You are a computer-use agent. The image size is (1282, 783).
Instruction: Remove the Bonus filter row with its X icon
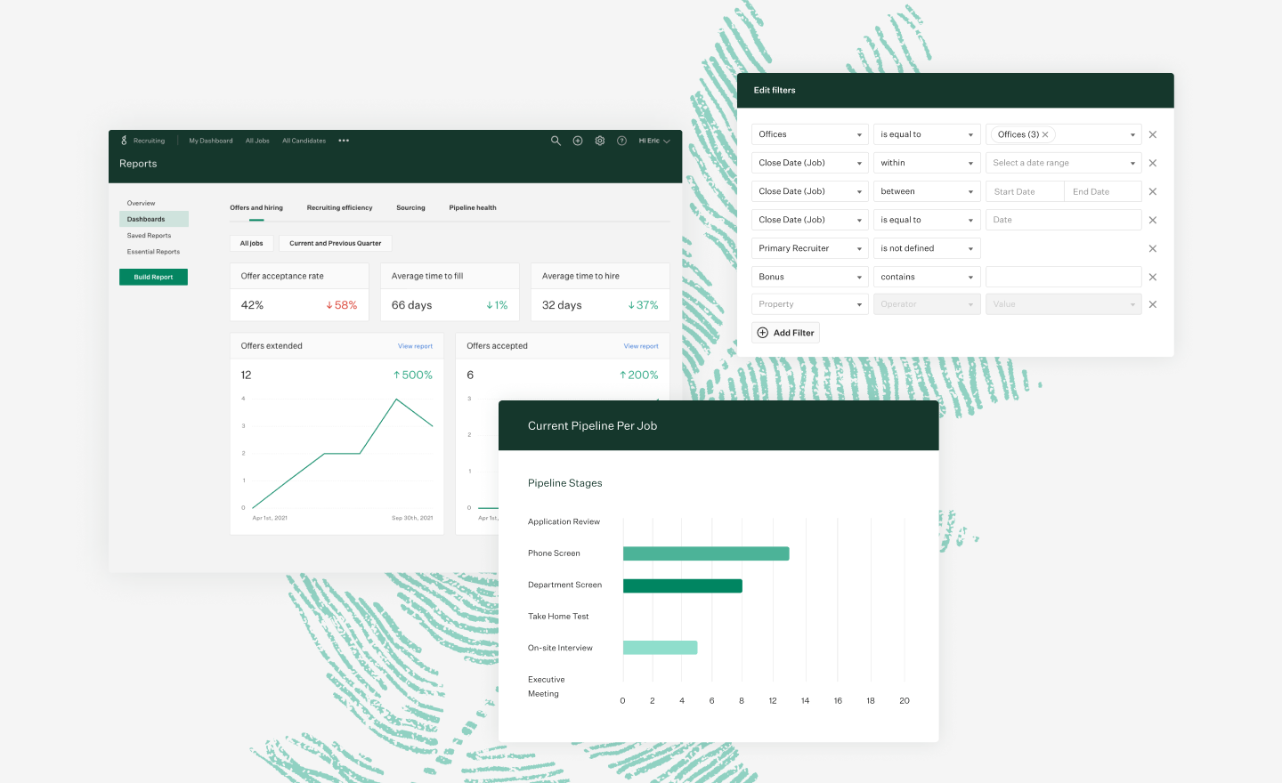coord(1152,276)
